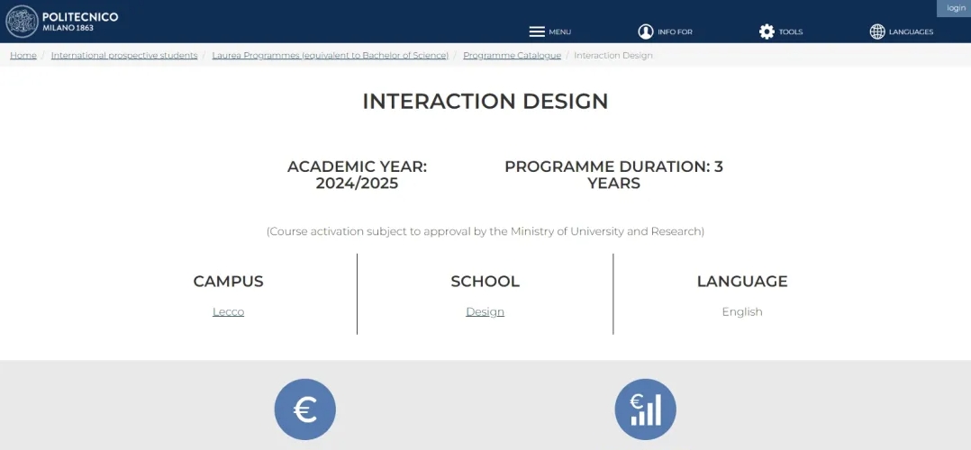This screenshot has height=450, width=971.
Task: Click the Politecnico Milano crest logo
Action: tap(22, 22)
